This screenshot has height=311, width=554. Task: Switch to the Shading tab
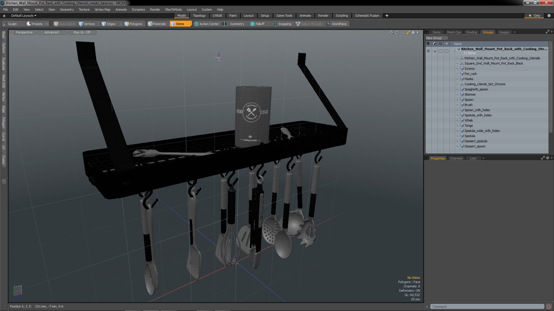pos(471,32)
